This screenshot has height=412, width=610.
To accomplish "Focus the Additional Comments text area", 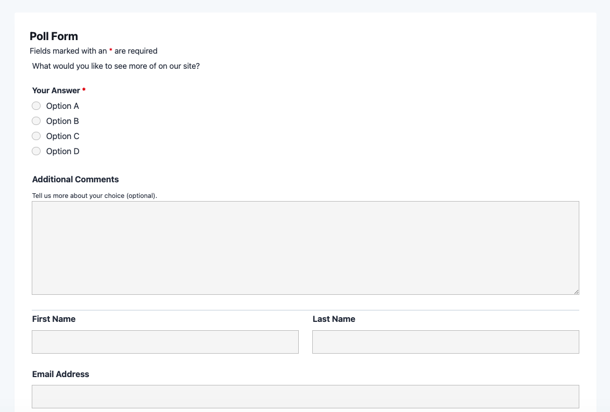I will 305,247.
